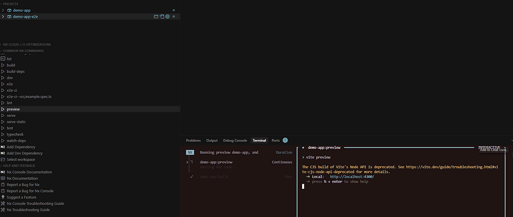Click the Ports count badge
The width and height of the screenshot is (513, 217).
tap(285, 141)
